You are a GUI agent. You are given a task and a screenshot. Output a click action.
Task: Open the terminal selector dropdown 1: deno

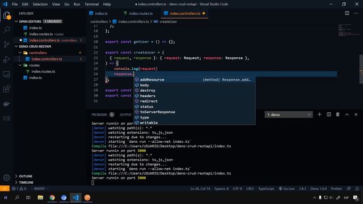tap(289, 114)
